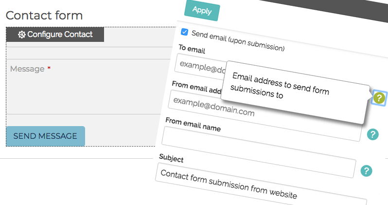The image size is (388, 205).
Task: Click the gear icon in Configure Contact
Action: tap(21, 35)
